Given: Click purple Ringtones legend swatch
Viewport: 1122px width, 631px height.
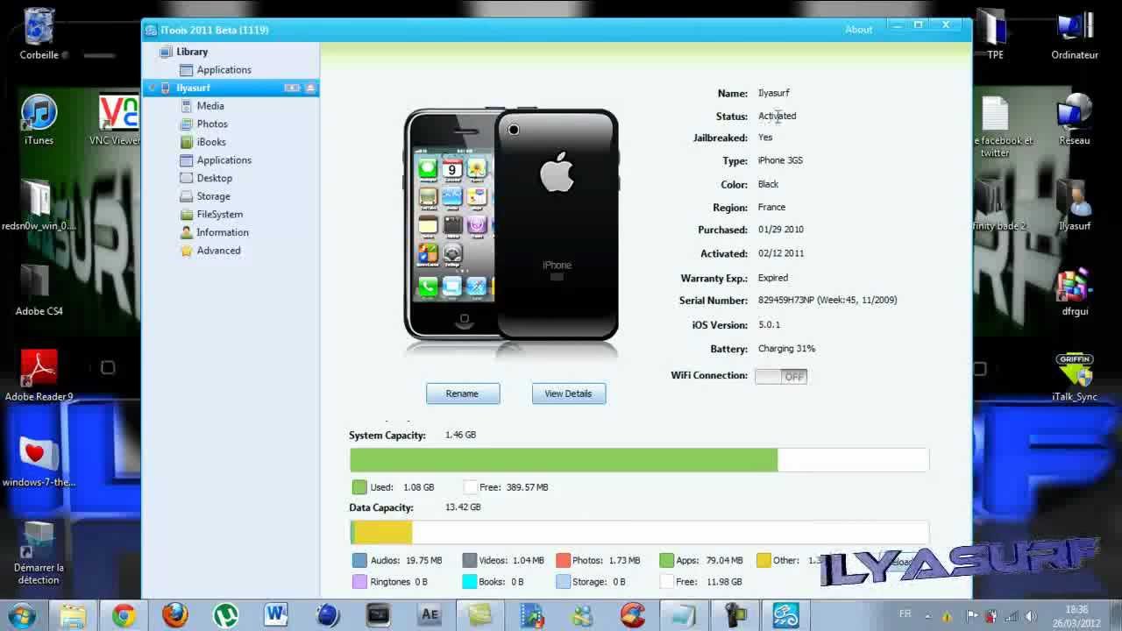Looking at the screenshot, I should point(359,582).
